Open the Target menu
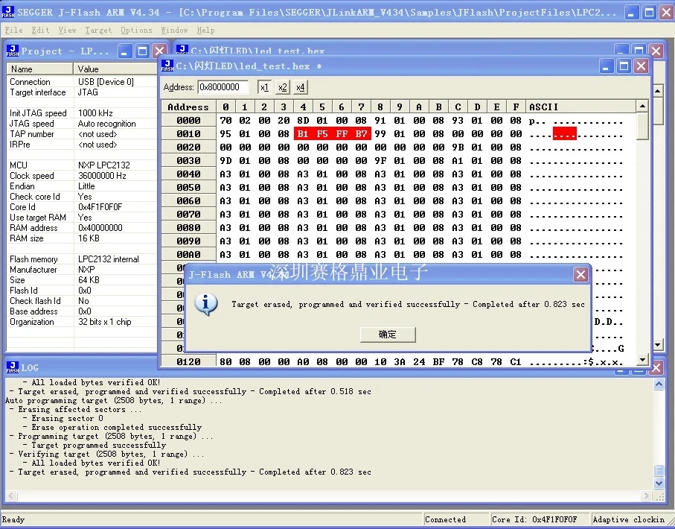This screenshot has width=675, height=529. (98, 30)
